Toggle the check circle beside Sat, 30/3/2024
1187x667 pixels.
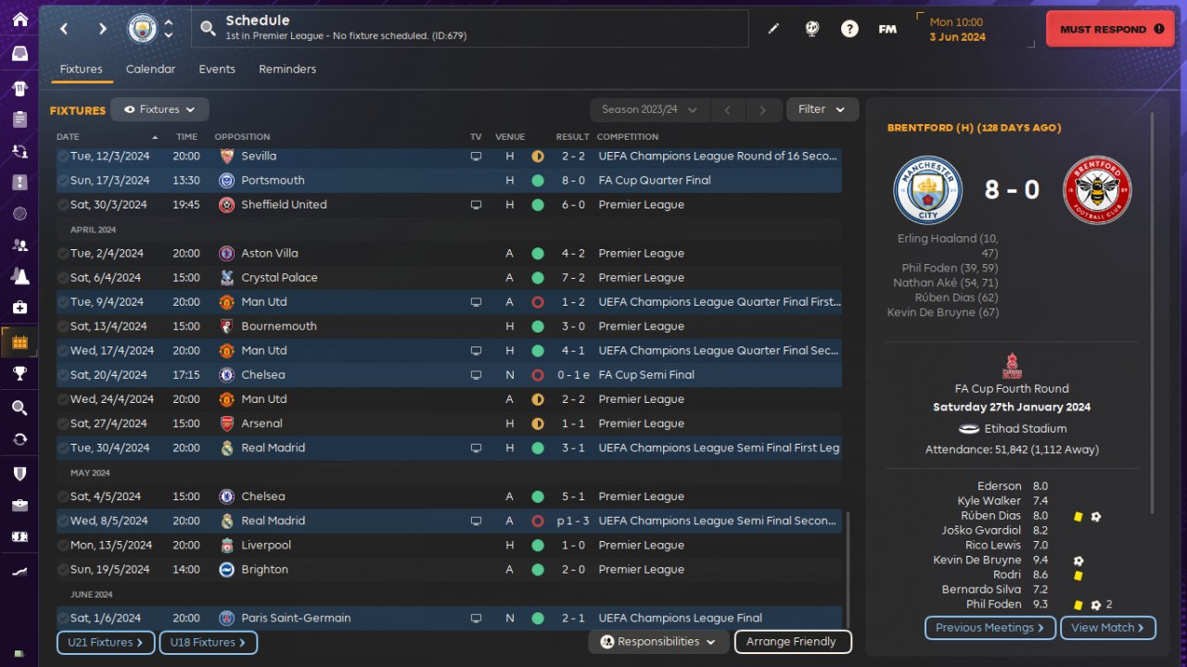tap(62, 205)
